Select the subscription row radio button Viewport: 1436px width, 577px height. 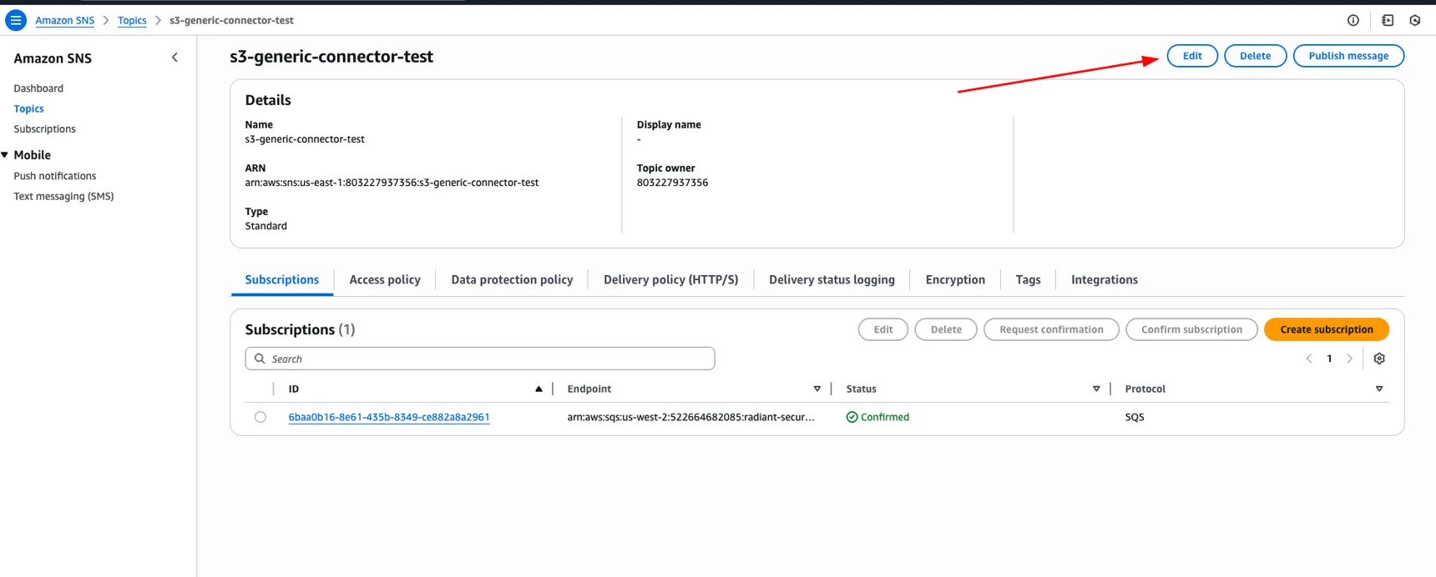point(260,417)
